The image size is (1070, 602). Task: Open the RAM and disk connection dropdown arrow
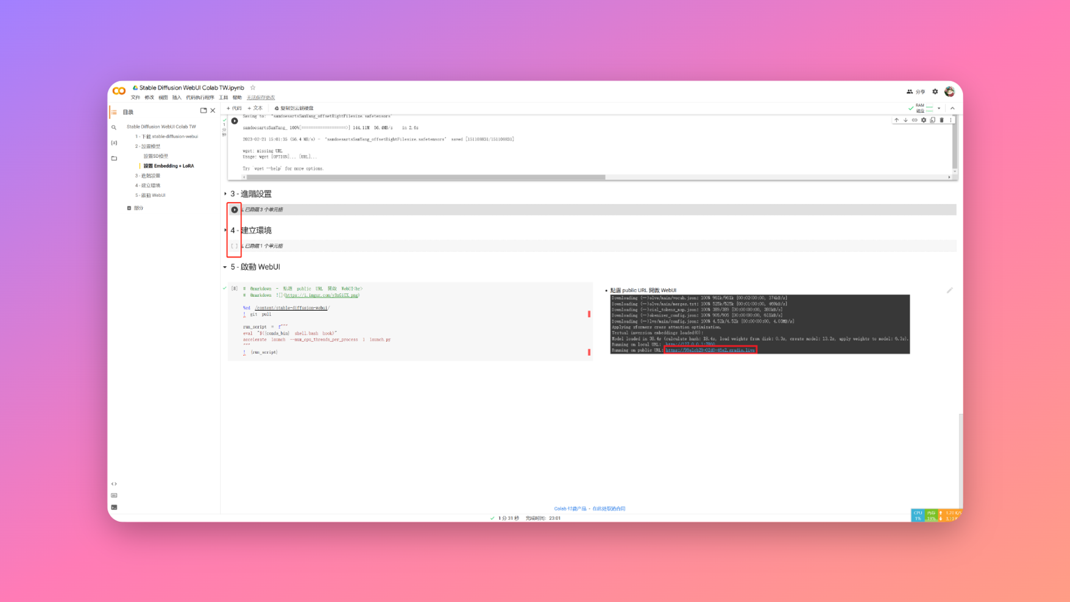(939, 109)
